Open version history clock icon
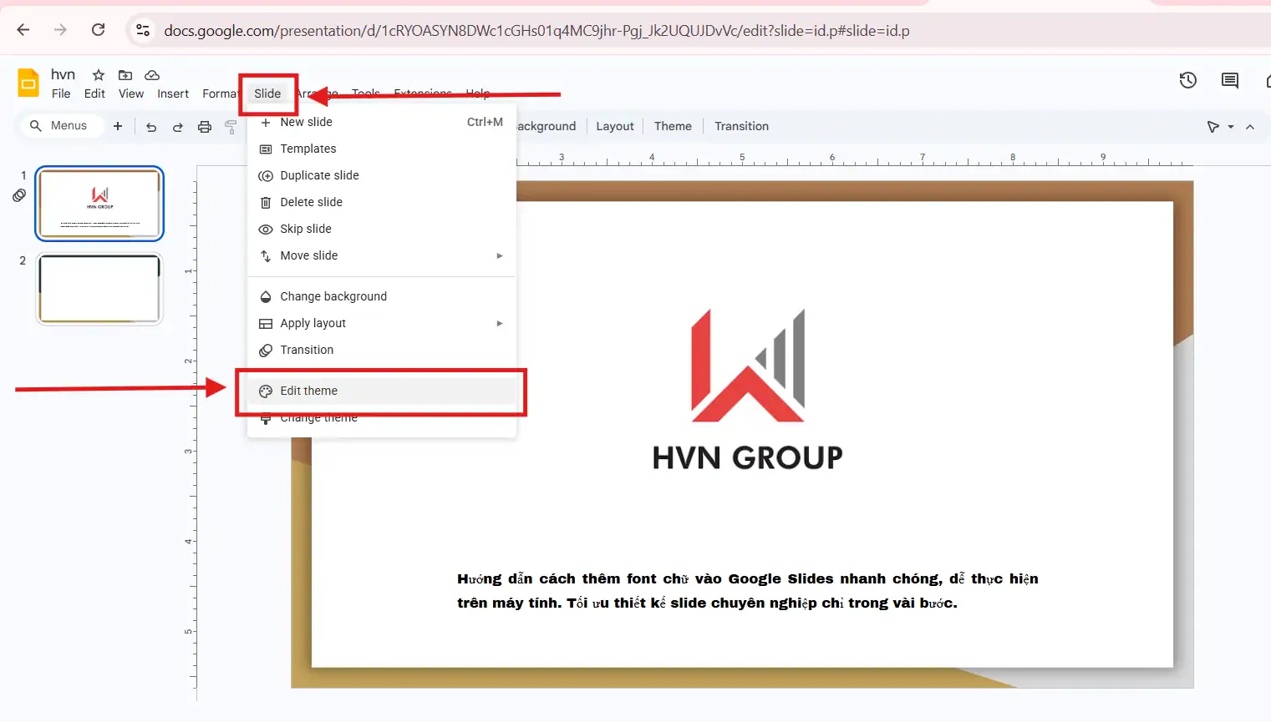The width and height of the screenshot is (1271, 722). click(1188, 80)
